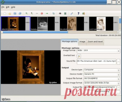Switch to the Zoom and travel tab
This screenshot has width=122, height=102.
tap(95, 42)
